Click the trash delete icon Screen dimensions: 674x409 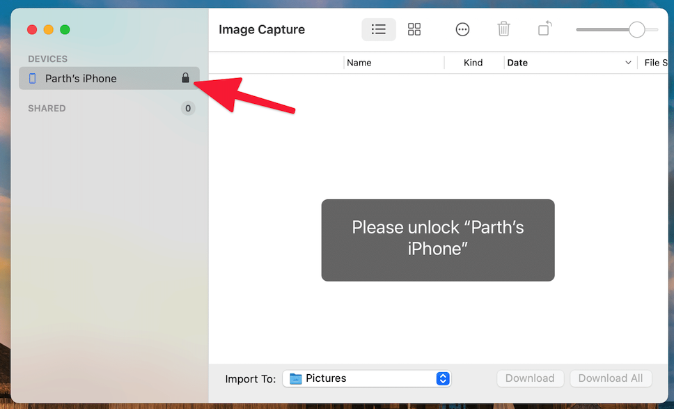pos(503,29)
